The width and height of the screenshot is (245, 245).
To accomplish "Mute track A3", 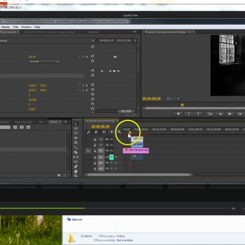I will [112, 169].
